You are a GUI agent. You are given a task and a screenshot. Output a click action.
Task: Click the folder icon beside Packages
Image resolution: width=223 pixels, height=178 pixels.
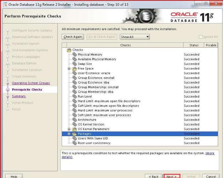click(74, 134)
